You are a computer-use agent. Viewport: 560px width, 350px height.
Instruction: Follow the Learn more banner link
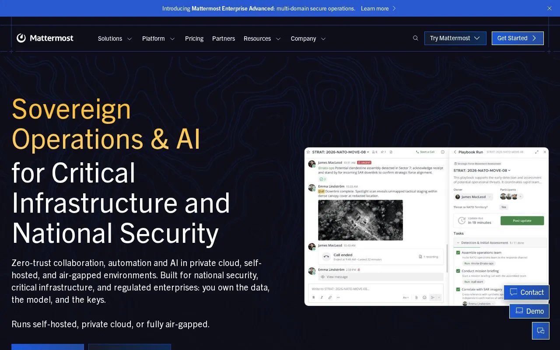(378, 8)
